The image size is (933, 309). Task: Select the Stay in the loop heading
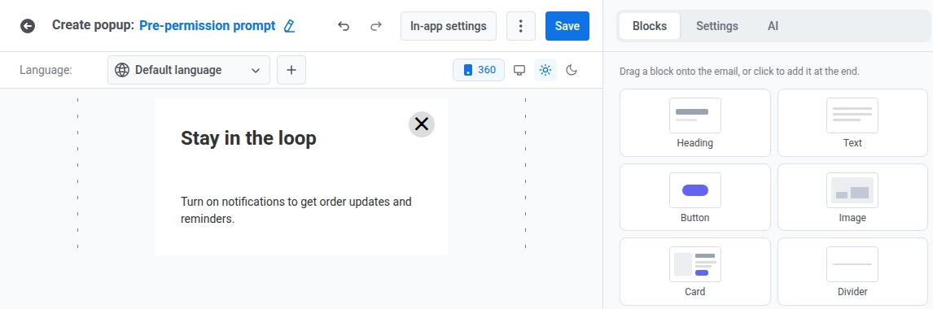tap(248, 138)
